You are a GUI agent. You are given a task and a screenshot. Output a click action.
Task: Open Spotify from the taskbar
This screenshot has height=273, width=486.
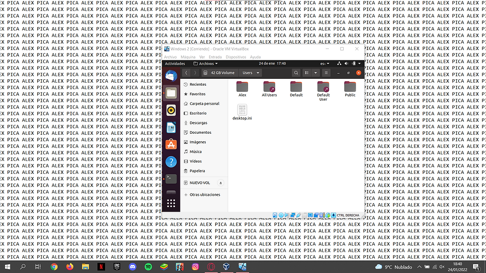(148, 267)
